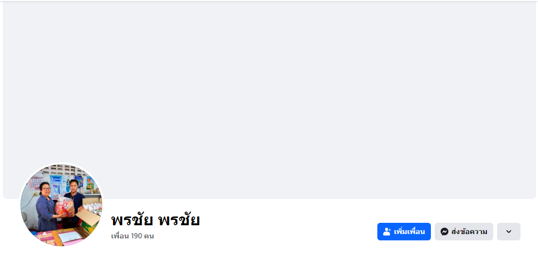Click the down chevron icon

[x=509, y=232]
